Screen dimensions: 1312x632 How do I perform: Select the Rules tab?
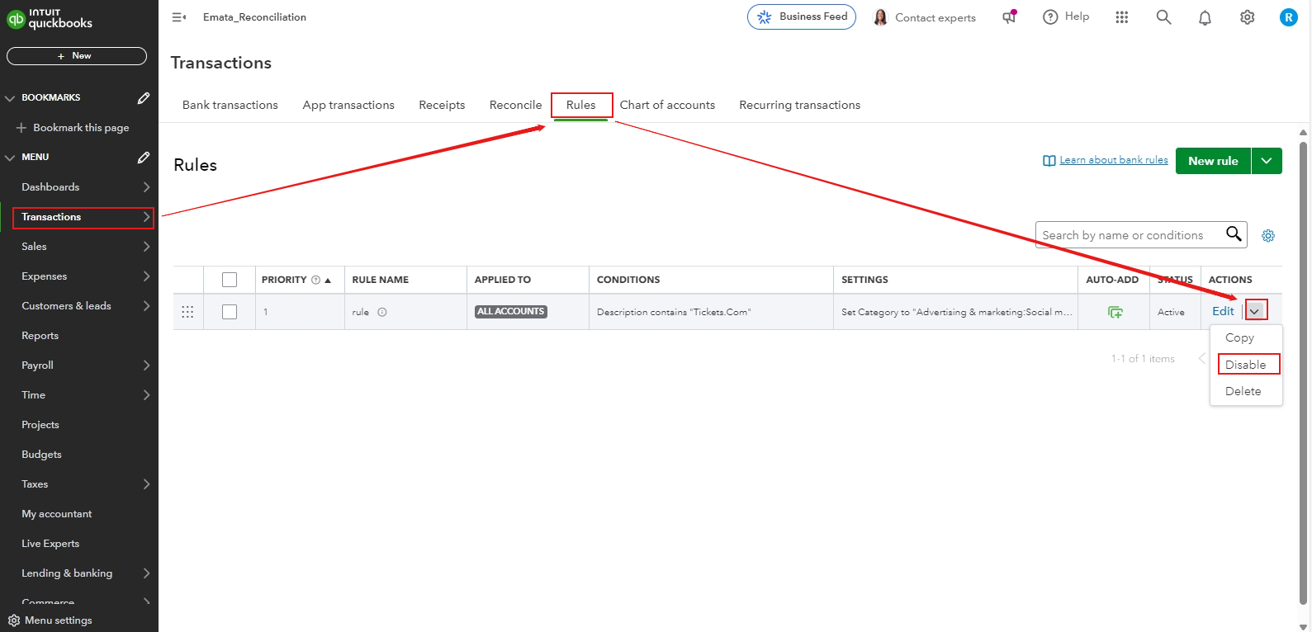(x=581, y=105)
